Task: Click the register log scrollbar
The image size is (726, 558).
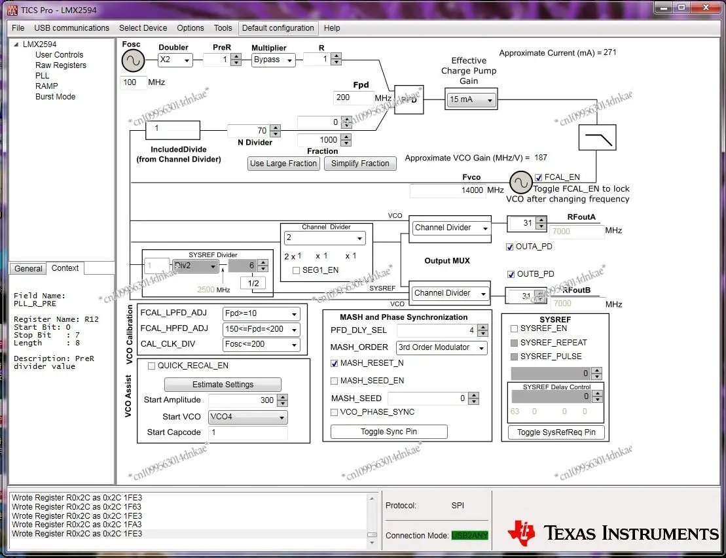Action: tap(372, 521)
